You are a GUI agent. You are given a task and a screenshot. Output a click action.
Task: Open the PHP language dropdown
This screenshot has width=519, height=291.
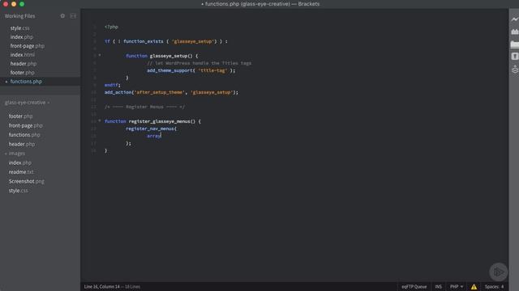[456, 287]
